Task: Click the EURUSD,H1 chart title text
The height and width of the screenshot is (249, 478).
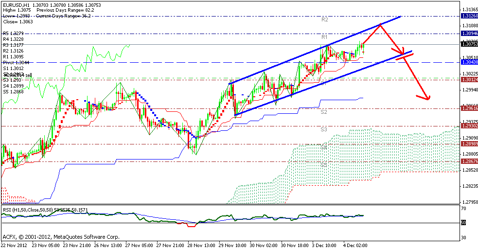Action: pos(15,5)
